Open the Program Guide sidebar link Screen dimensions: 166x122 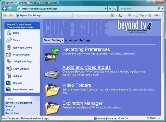click(21, 54)
